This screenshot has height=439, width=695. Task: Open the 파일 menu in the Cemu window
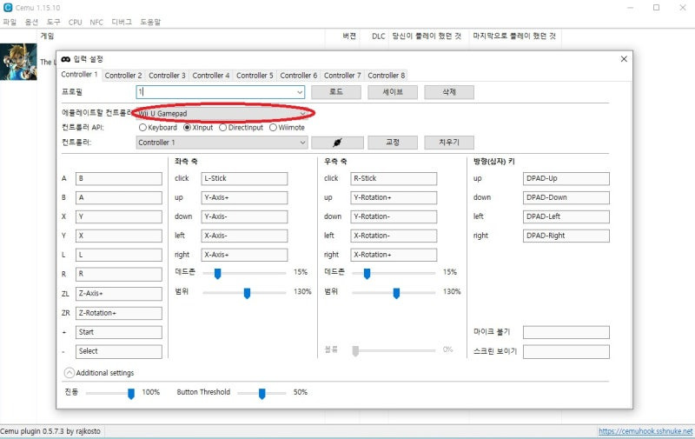pyautogui.click(x=10, y=23)
